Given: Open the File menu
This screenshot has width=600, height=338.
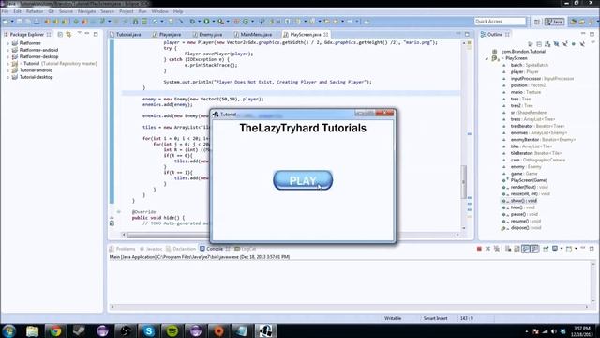Looking at the screenshot, I should (5, 11).
